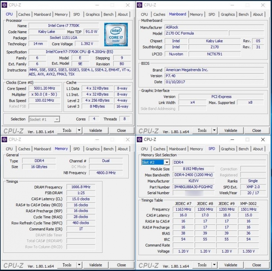This screenshot has width=272, height=271.
Task: Click the Week/Year value 20 / 17
Action: pyautogui.click(x=253, y=193)
